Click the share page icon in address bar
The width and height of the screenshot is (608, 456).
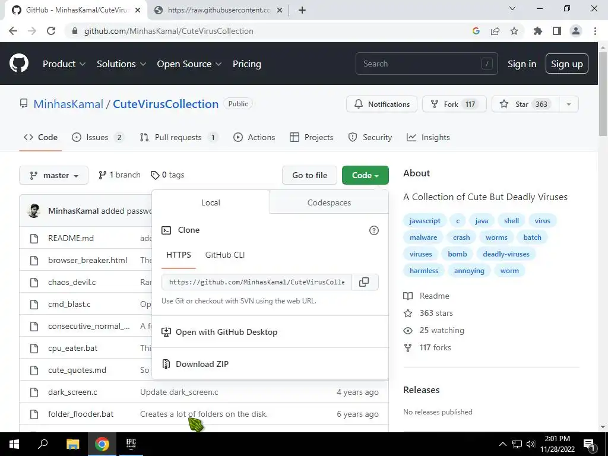pos(495,31)
